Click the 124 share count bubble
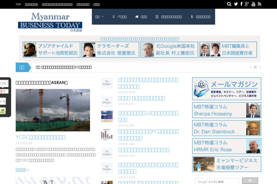 [4, 83]
